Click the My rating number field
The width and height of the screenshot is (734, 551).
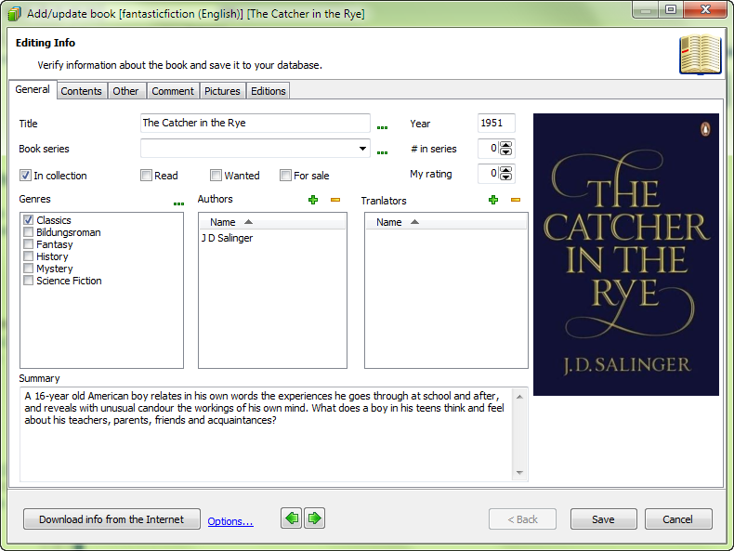488,174
